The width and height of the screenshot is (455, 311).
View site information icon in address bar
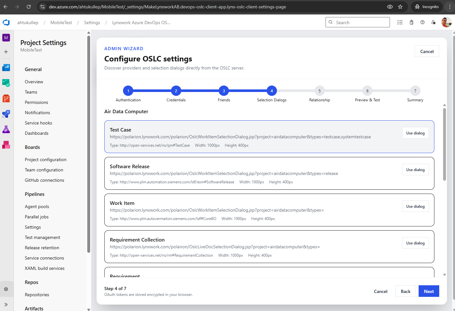[43, 7]
